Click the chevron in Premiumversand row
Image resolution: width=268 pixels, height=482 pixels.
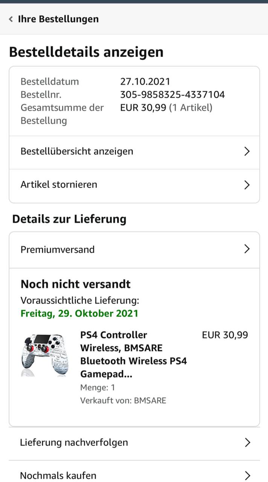(247, 249)
